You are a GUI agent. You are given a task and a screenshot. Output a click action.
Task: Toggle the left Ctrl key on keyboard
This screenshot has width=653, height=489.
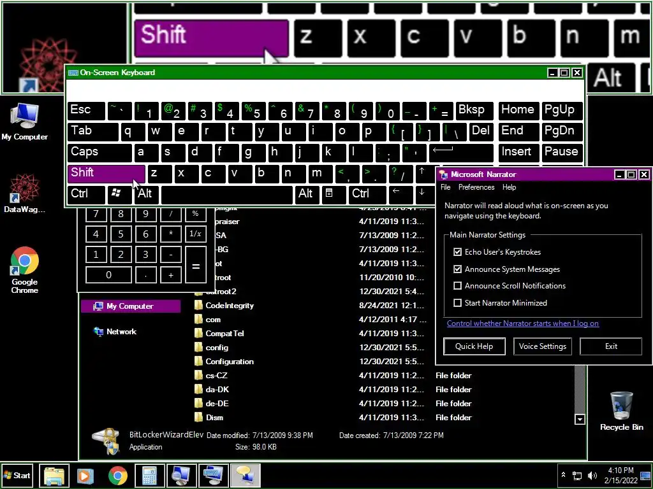tap(86, 194)
